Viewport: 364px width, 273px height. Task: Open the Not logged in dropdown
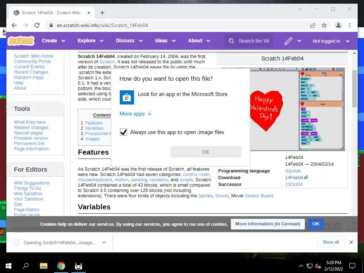click(331, 41)
